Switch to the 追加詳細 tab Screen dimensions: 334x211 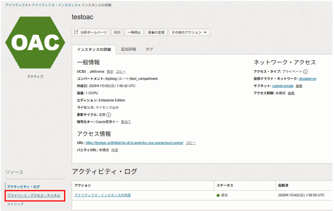[129, 49]
